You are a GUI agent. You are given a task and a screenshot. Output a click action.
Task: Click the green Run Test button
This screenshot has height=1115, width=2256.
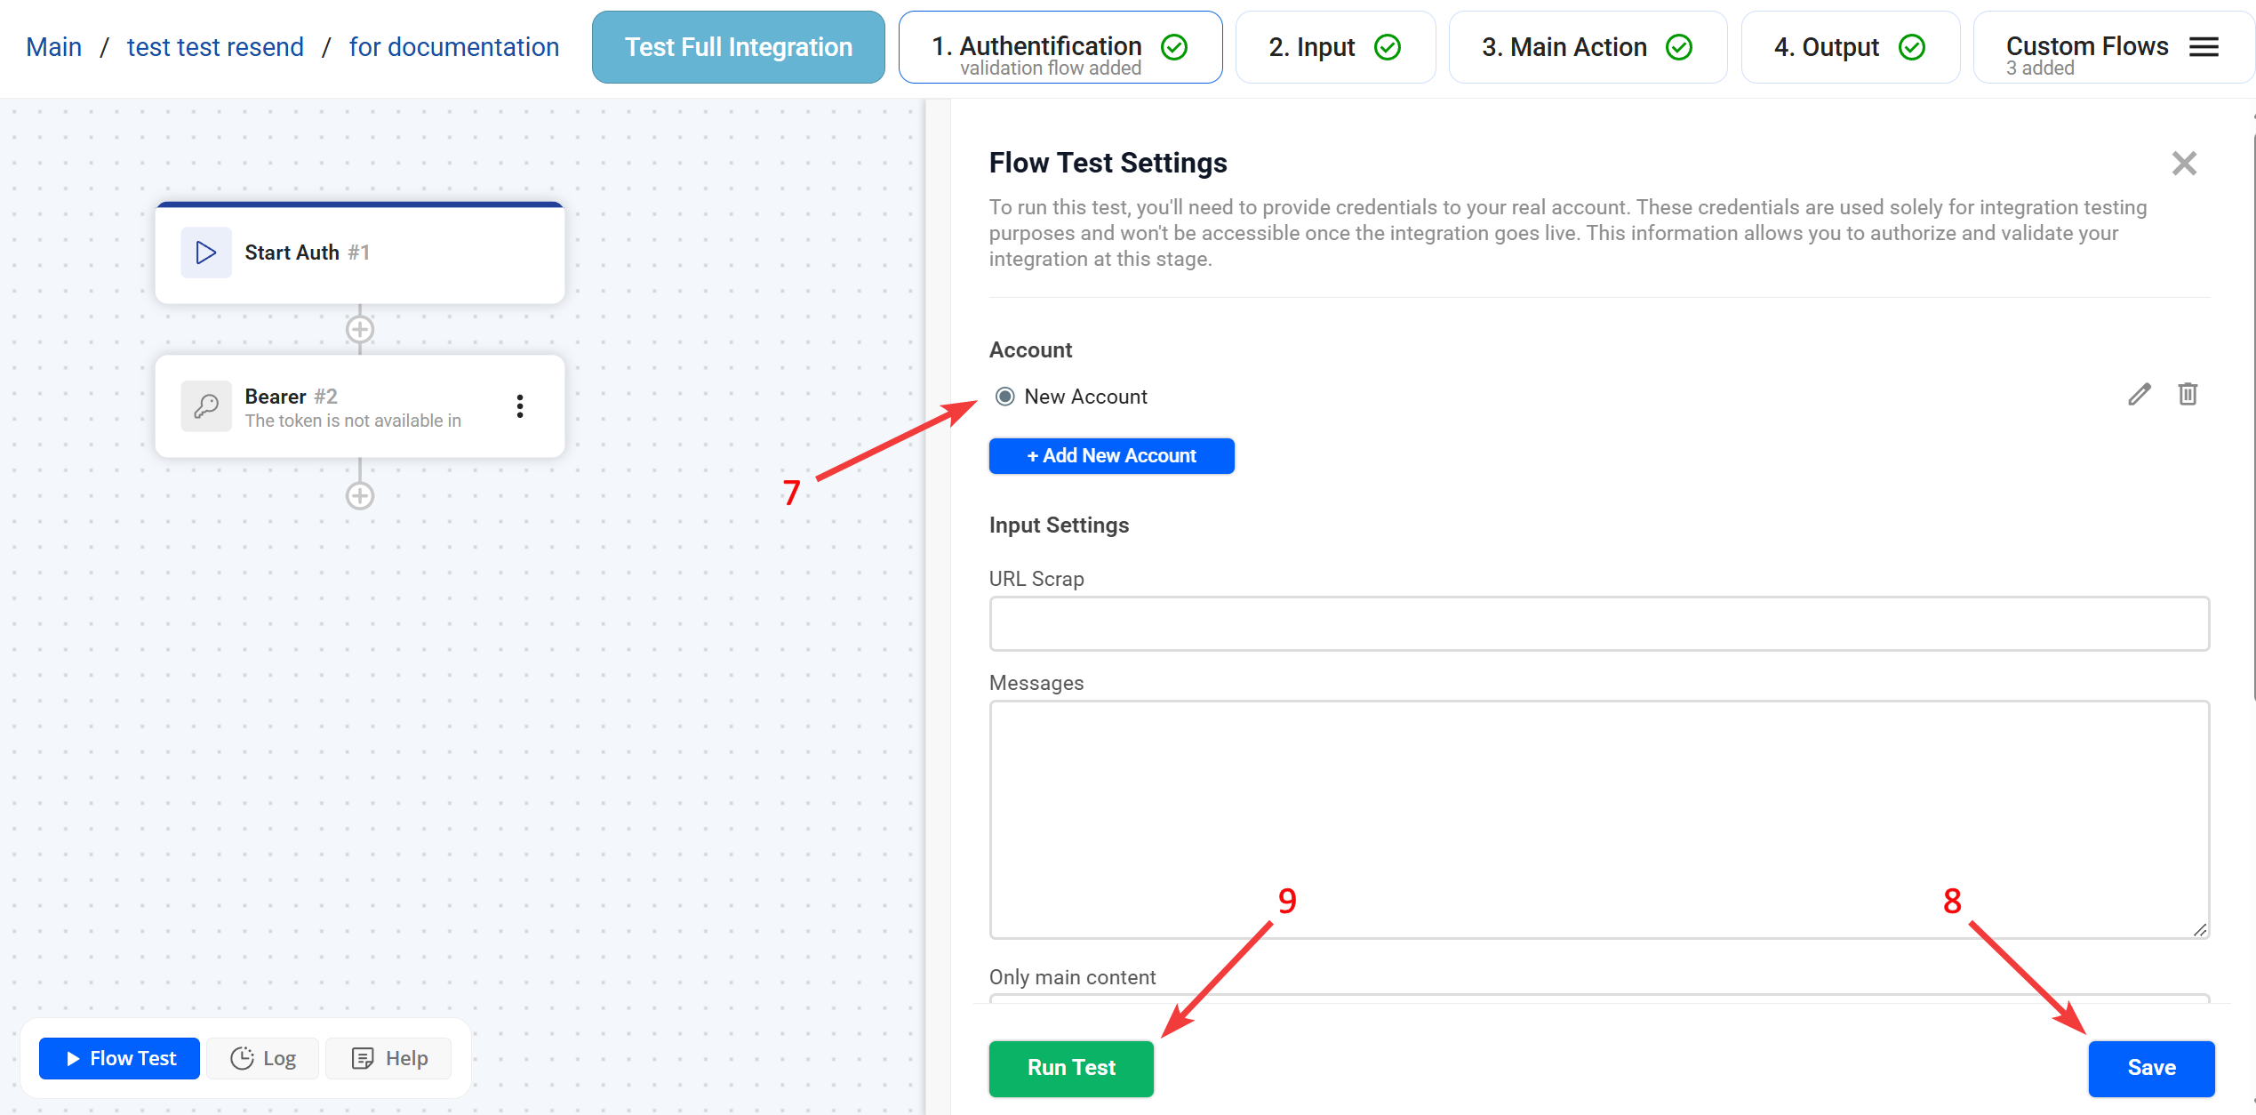coord(1071,1068)
